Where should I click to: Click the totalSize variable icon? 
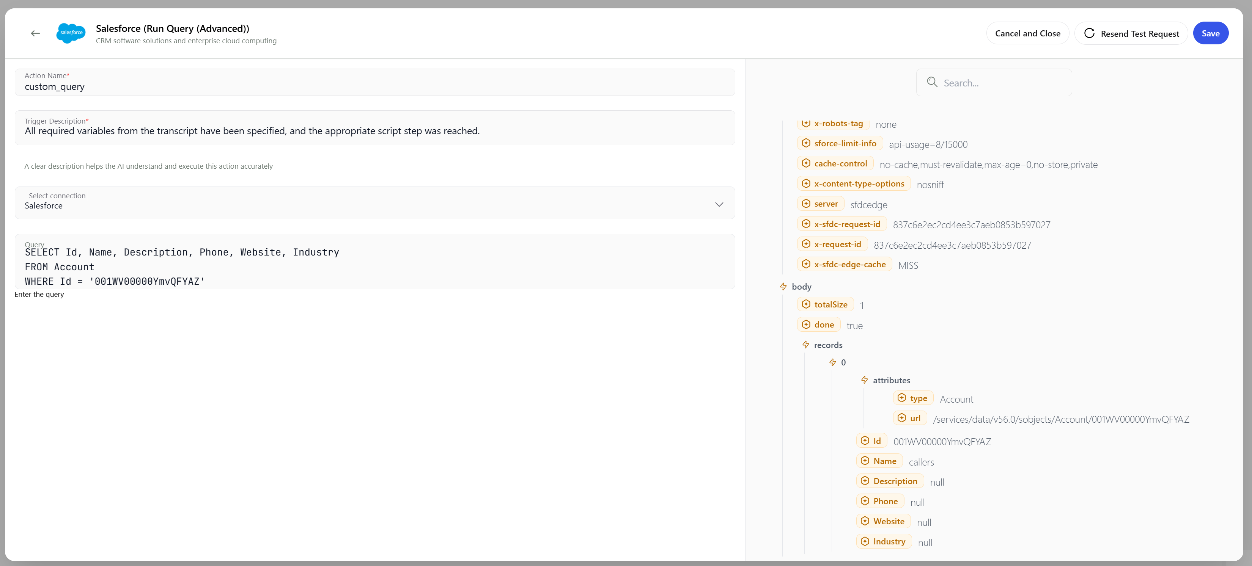click(x=806, y=304)
